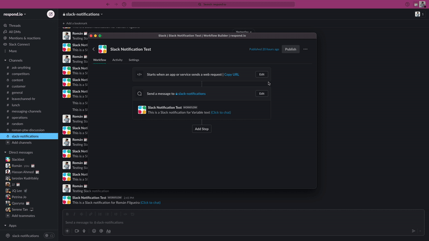
Task: Send the message with the arrow button
Action: [413, 231]
